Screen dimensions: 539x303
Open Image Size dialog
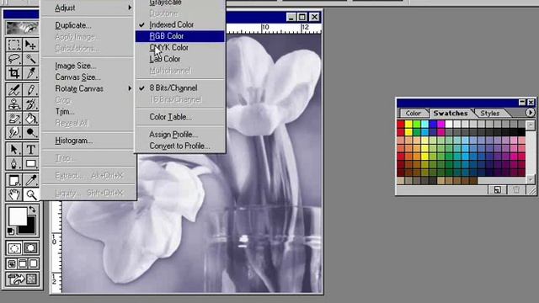pyautogui.click(x=88, y=66)
